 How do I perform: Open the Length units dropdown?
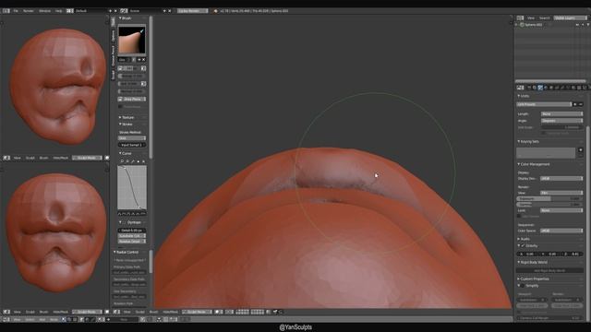561,113
